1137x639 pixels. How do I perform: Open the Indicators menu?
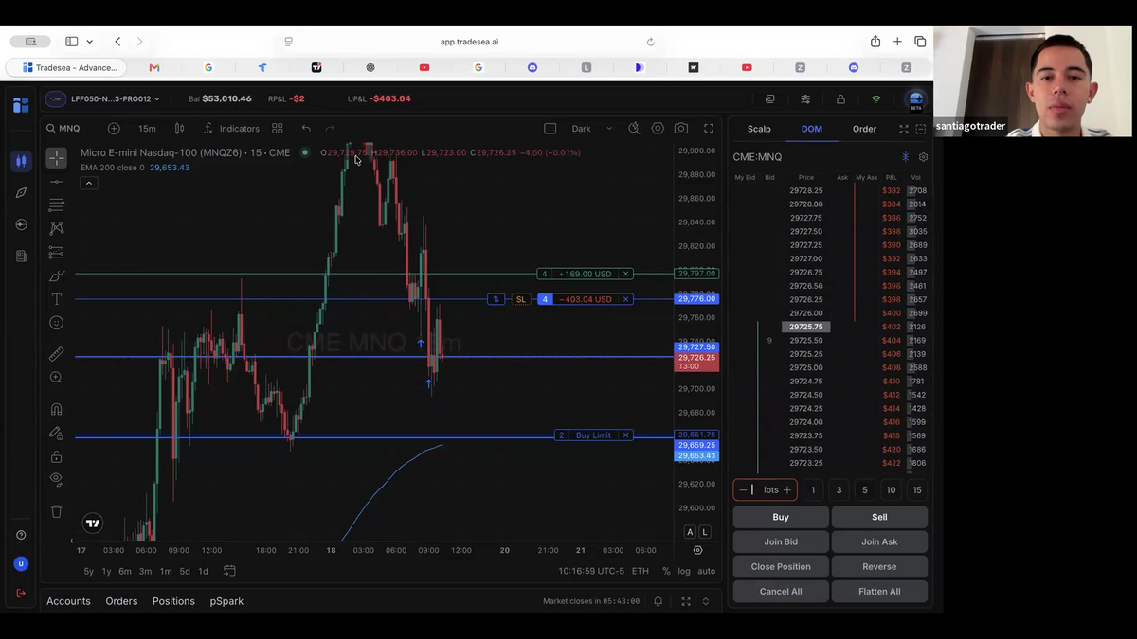click(231, 128)
